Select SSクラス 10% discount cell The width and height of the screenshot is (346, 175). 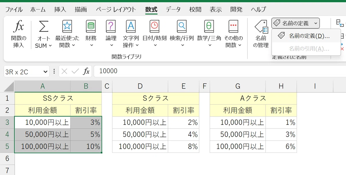(86, 146)
